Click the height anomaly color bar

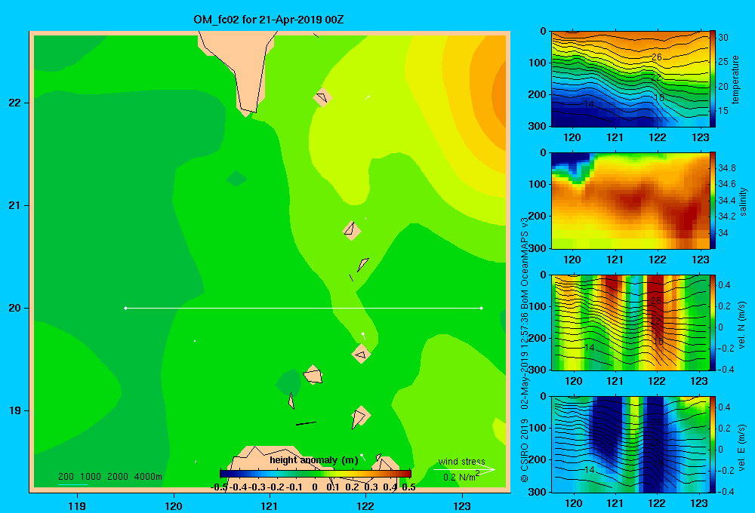pyautogui.click(x=316, y=474)
